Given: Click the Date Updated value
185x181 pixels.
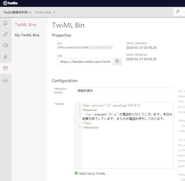Looking at the screenshot, I should 141,59.
